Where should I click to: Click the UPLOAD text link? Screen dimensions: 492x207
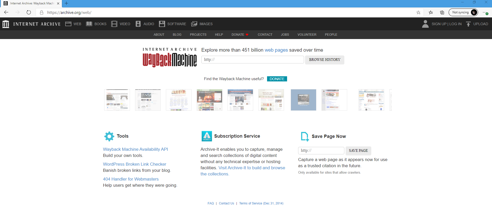pyautogui.click(x=481, y=24)
